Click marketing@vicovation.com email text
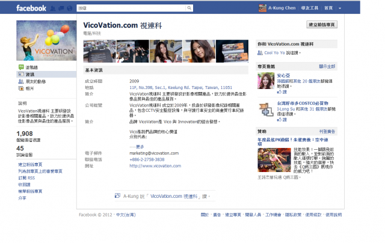Viewport: 385px width, 243px height. point(154,153)
